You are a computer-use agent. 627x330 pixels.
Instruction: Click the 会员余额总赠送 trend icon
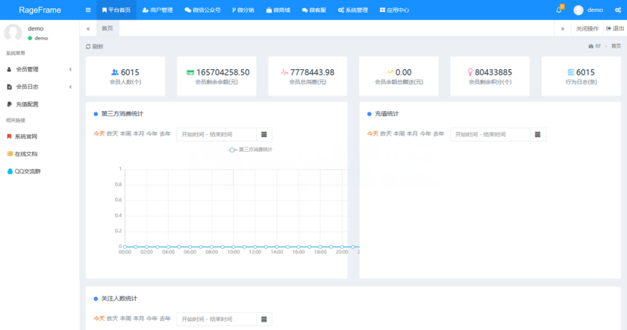[390, 72]
